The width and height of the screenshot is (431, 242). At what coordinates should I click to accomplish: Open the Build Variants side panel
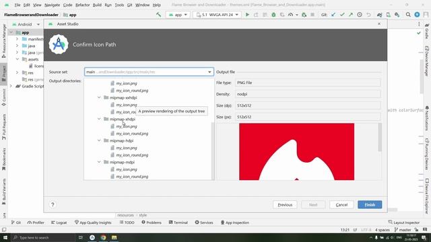(x=4, y=192)
